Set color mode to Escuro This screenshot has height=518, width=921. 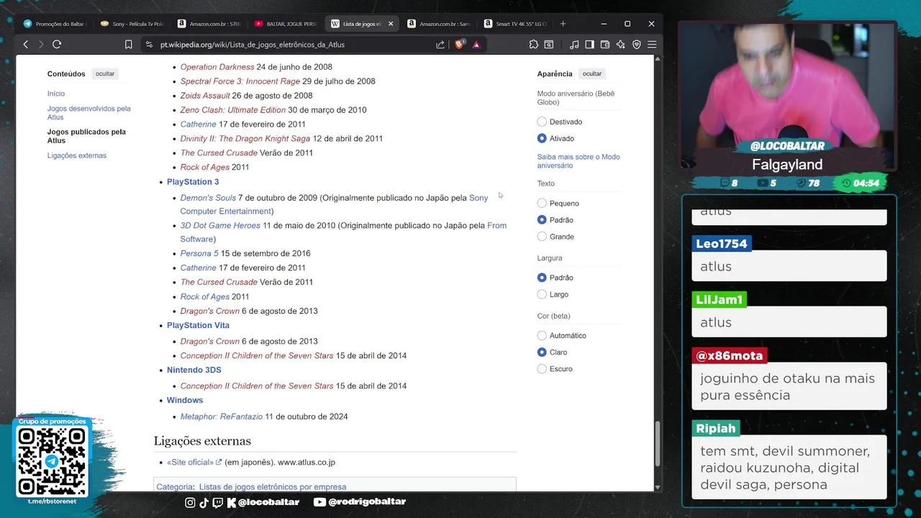(542, 369)
